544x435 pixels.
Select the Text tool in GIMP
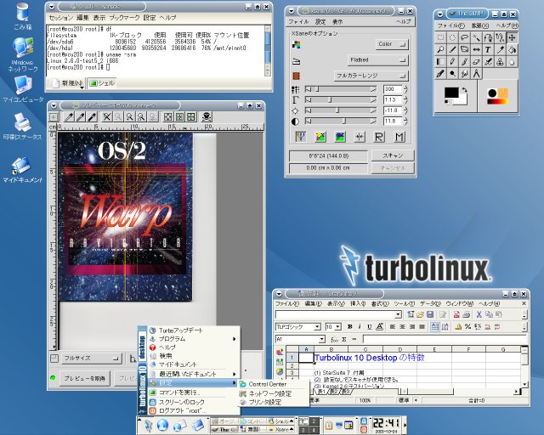(488, 49)
